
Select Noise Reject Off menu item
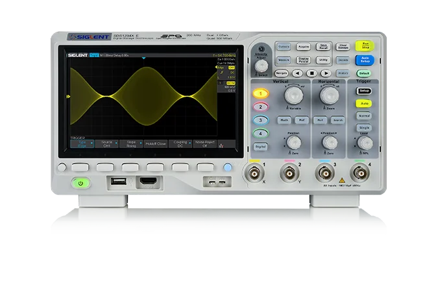tap(205, 144)
